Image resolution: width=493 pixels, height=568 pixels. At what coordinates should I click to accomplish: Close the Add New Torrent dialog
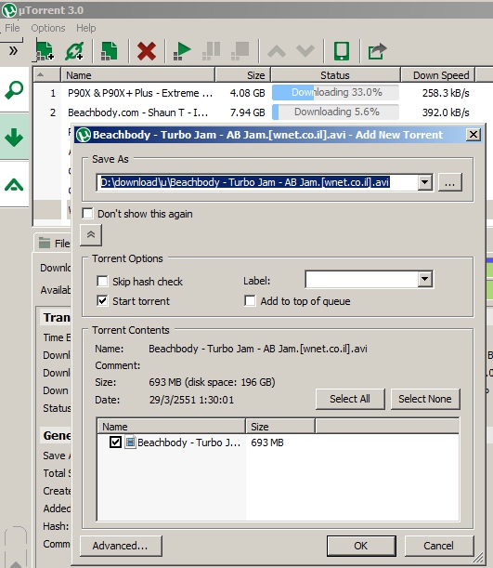click(474, 135)
